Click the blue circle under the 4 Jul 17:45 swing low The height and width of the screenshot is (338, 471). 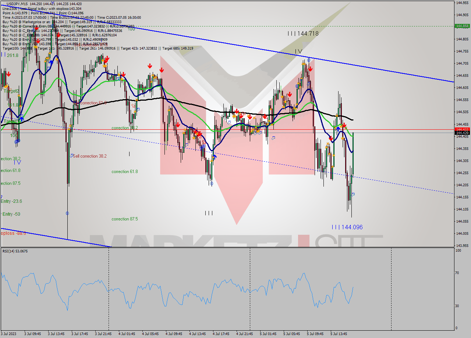tap(212, 184)
